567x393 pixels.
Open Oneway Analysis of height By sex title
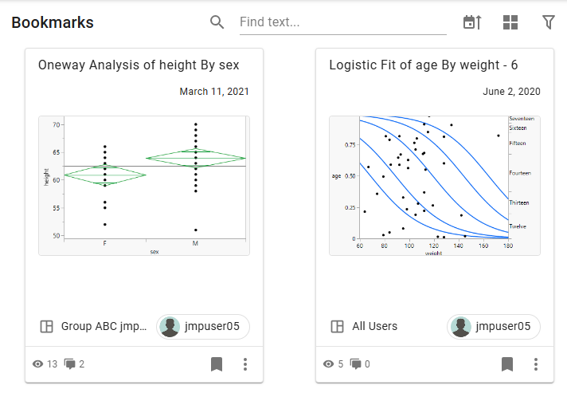coord(139,65)
